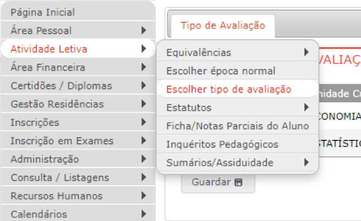
Task: Open Certidões / Diplomas menu
Action: tap(78, 86)
